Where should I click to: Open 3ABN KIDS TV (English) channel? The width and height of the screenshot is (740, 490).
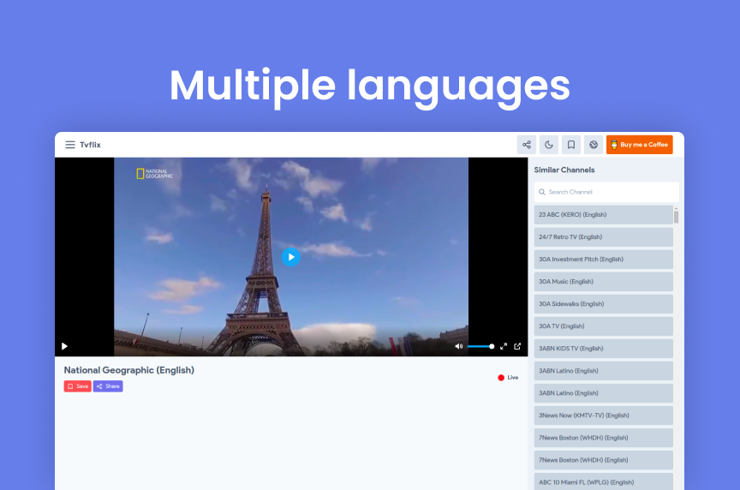pos(603,349)
